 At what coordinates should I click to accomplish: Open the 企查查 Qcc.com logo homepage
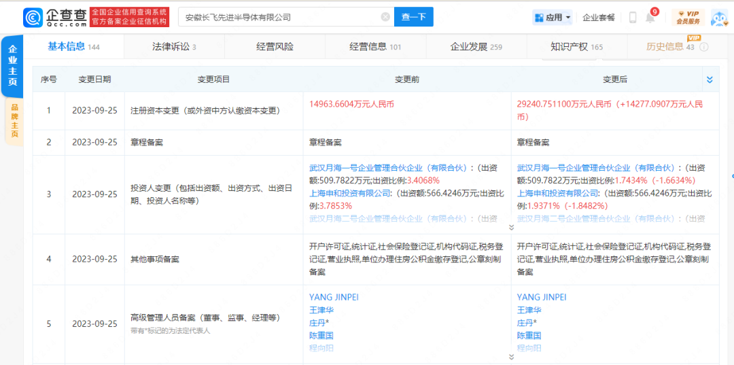pyautogui.click(x=56, y=17)
